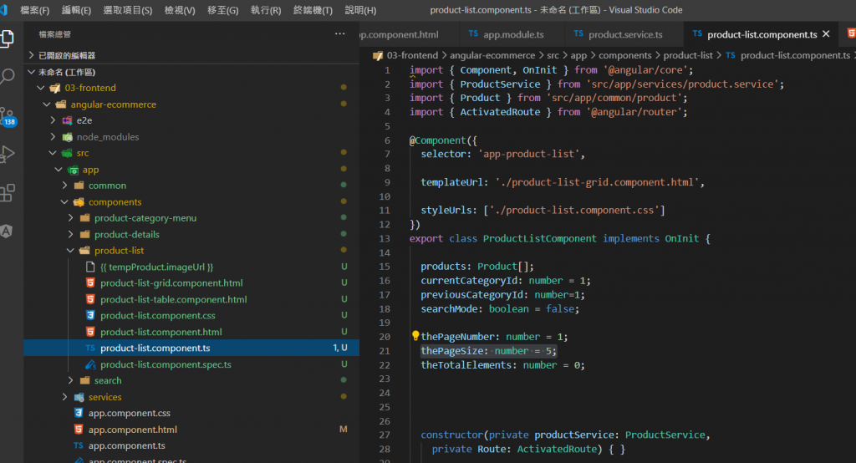Click the lightbulb quick-fix icon on line 20

click(x=415, y=336)
